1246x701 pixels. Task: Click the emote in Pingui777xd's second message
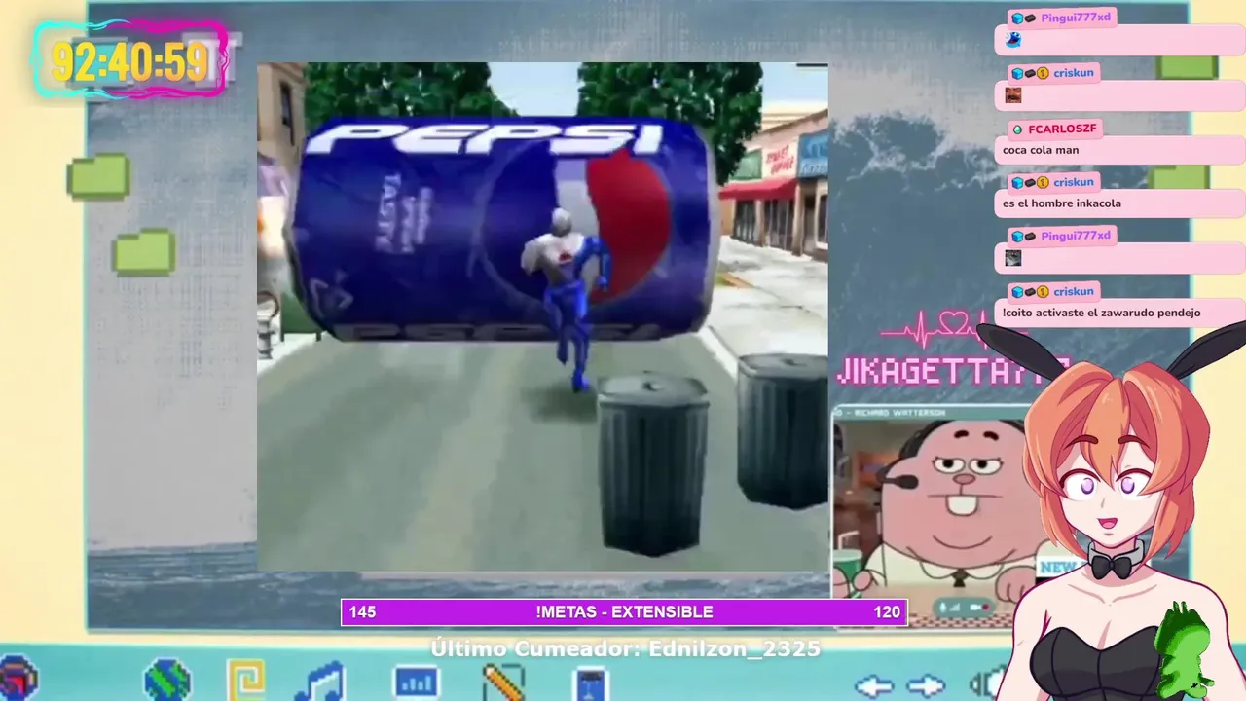coord(1013,258)
